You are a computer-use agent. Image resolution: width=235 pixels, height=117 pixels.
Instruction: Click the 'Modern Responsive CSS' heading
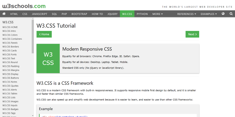87,49
